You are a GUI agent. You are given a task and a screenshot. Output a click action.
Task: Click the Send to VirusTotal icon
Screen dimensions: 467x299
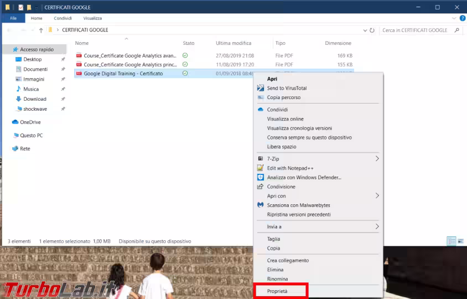pyautogui.click(x=261, y=88)
